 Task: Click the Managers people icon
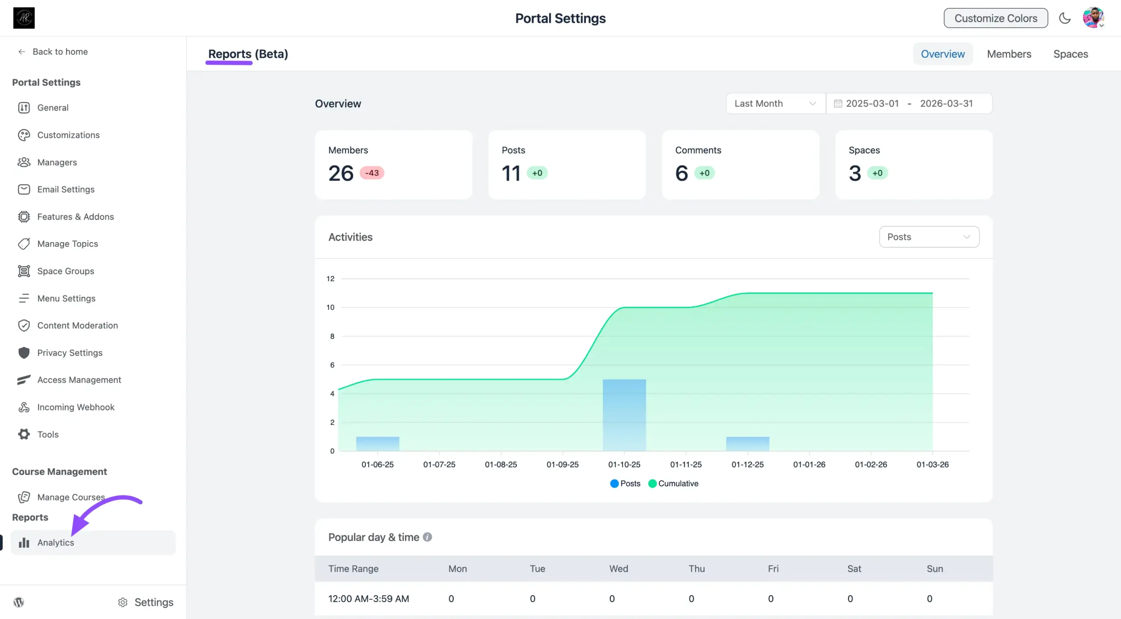(24, 162)
